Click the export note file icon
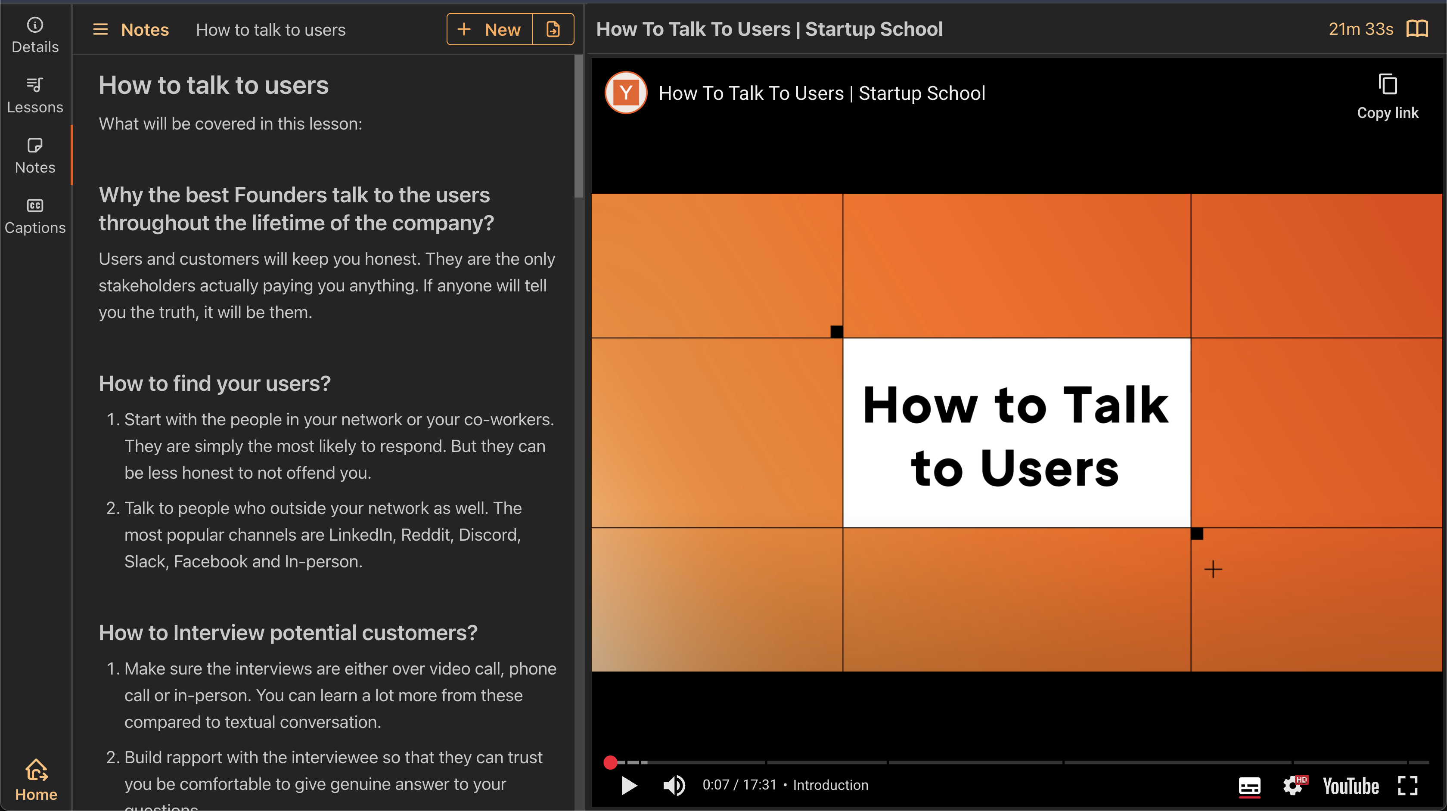 (553, 29)
